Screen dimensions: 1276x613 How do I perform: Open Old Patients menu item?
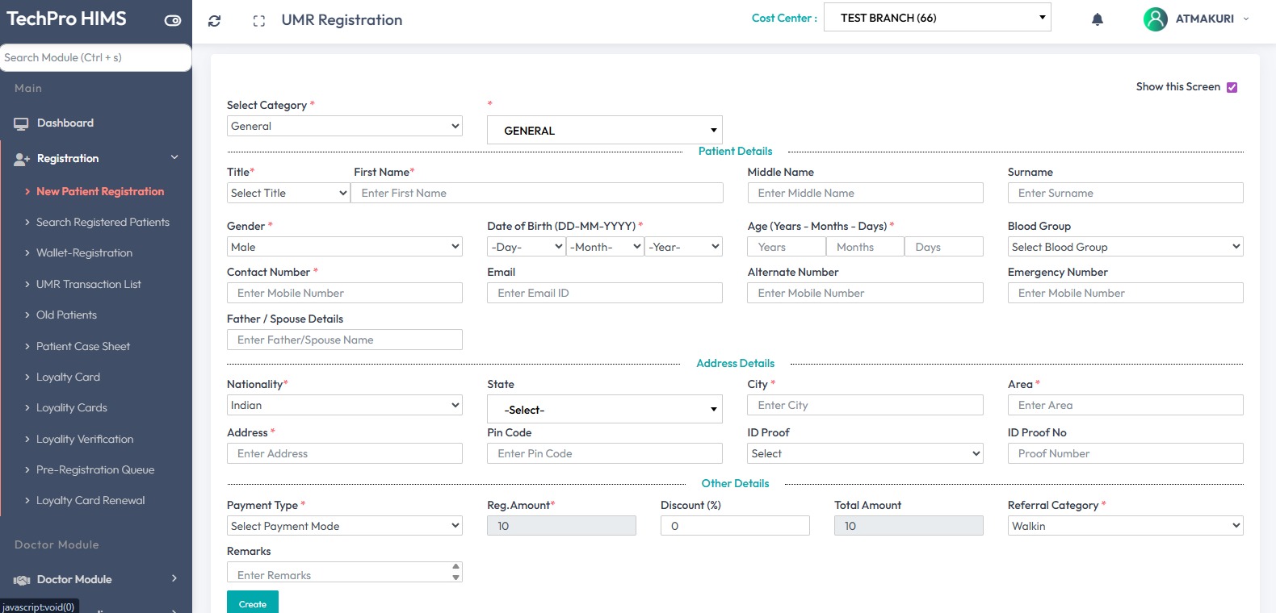point(66,315)
